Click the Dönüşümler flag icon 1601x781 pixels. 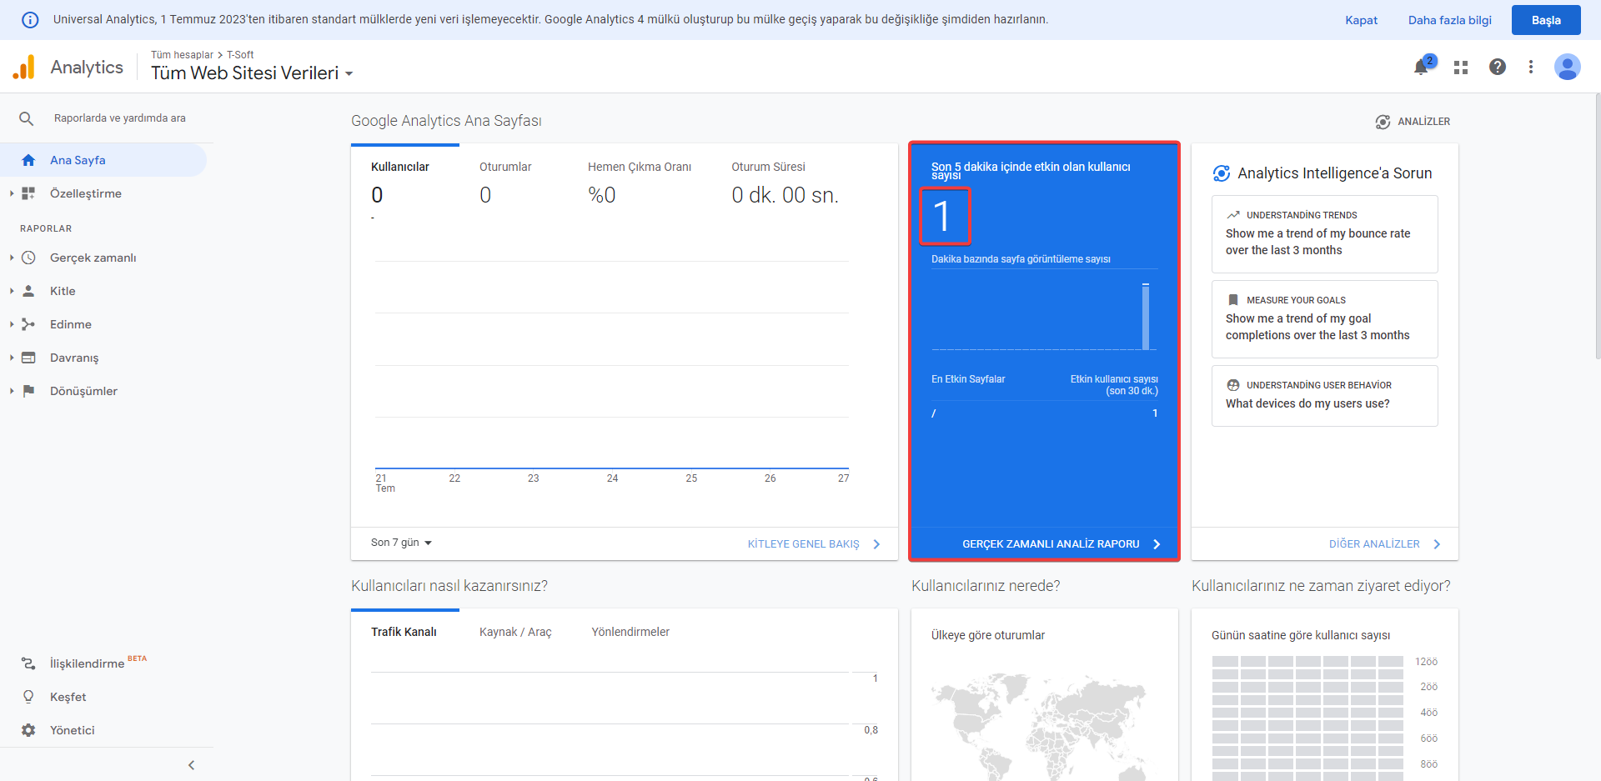(28, 391)
